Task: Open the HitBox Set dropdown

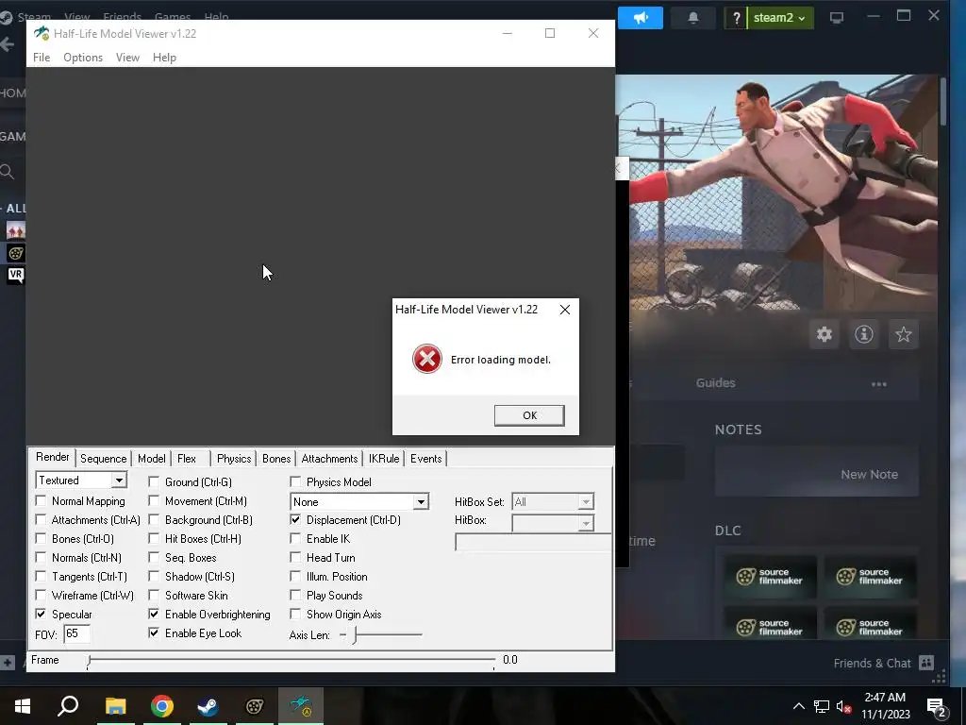Action: click(x=585, y=502)
